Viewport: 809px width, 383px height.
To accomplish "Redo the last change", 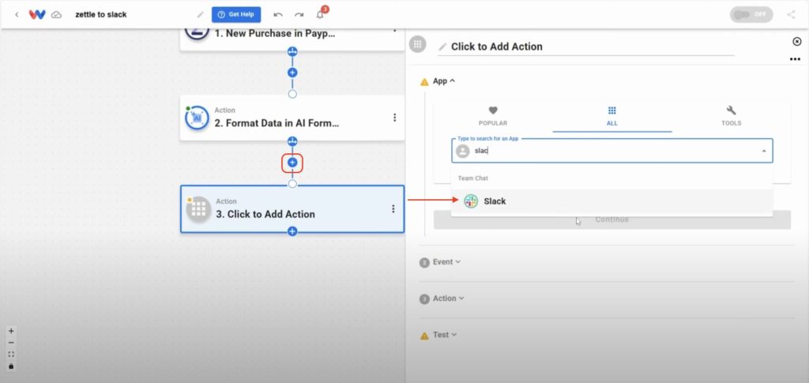I will pyautogui.click(x=299, y=14).
